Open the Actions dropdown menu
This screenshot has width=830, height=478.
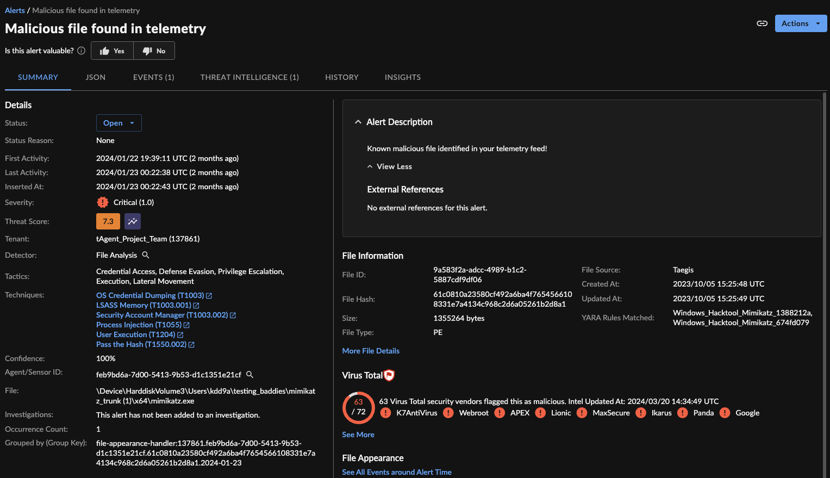[x=801, y=23]
